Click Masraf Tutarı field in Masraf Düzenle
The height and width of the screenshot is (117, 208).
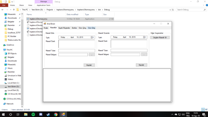[x=129, y=50]
